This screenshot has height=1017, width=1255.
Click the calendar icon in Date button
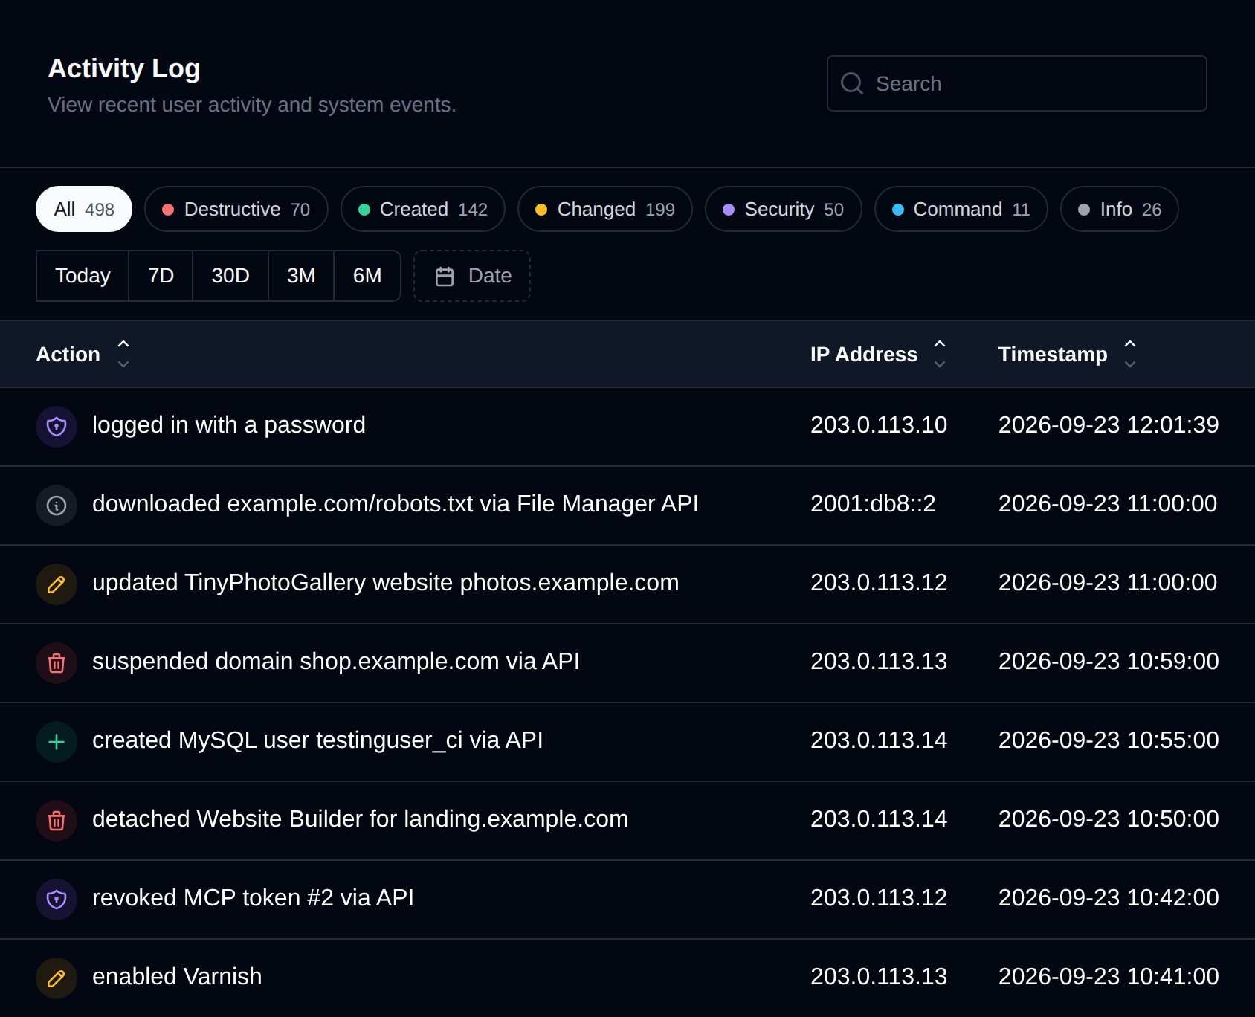pos(445,277)
